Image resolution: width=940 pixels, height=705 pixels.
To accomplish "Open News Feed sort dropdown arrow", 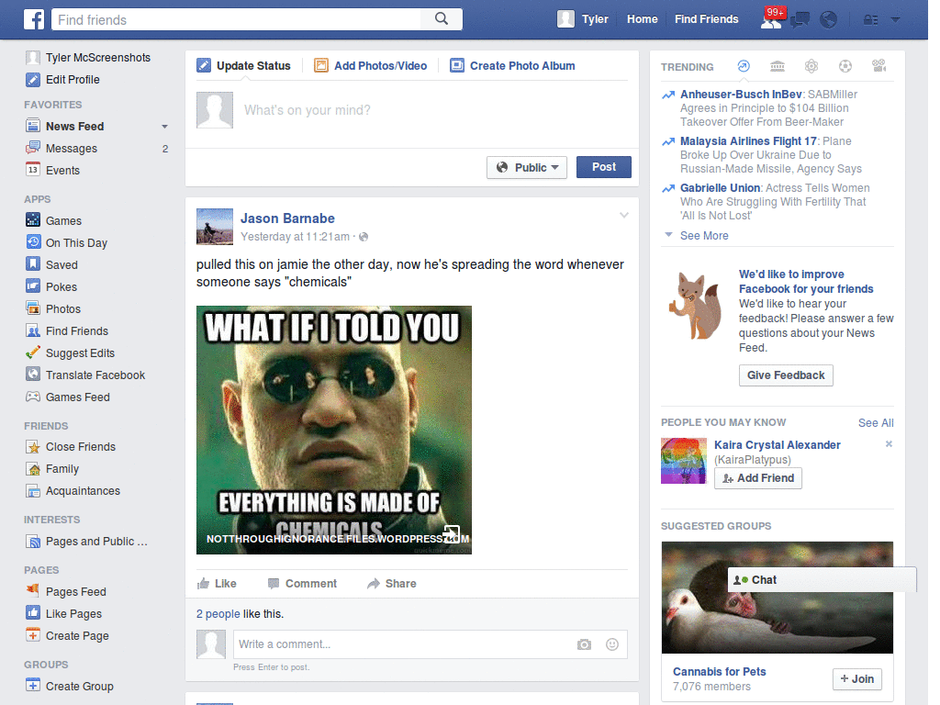I will click(x=164, y=127).
